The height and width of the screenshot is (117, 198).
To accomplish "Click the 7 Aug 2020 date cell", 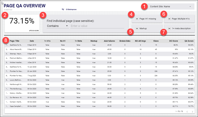I will click(x=32, y=76).
